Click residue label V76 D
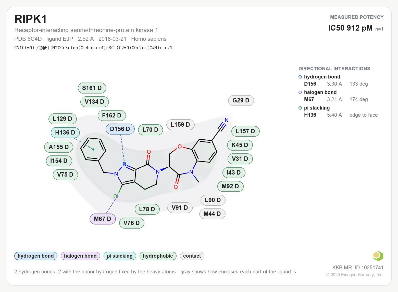This screenshot has height=292, width=398. tap(132, 223)
